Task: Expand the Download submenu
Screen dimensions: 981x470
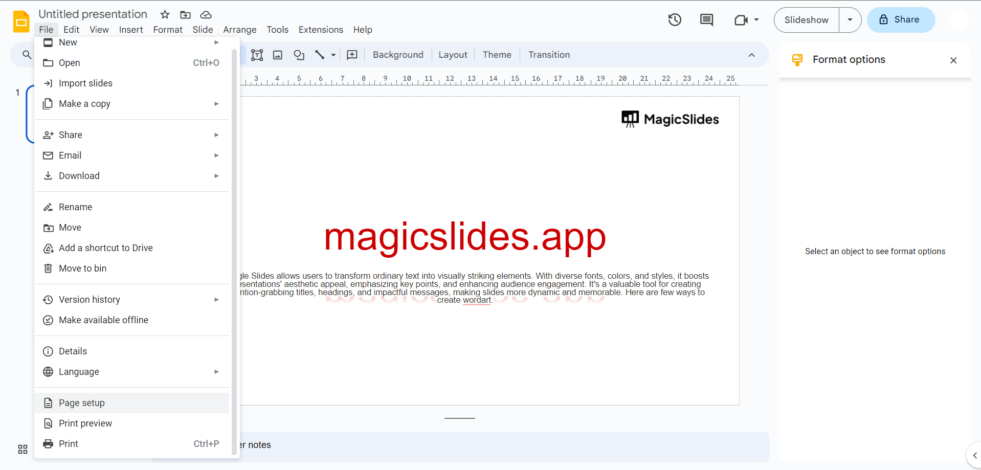Action: pos(216,176)
